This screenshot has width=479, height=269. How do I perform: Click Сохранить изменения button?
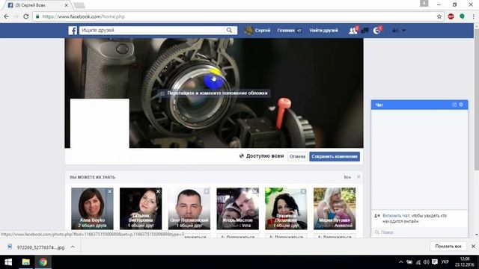[x=335, y=156]
